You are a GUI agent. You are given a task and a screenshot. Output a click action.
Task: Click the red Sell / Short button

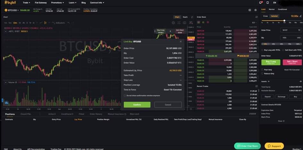tap(292, 62)
